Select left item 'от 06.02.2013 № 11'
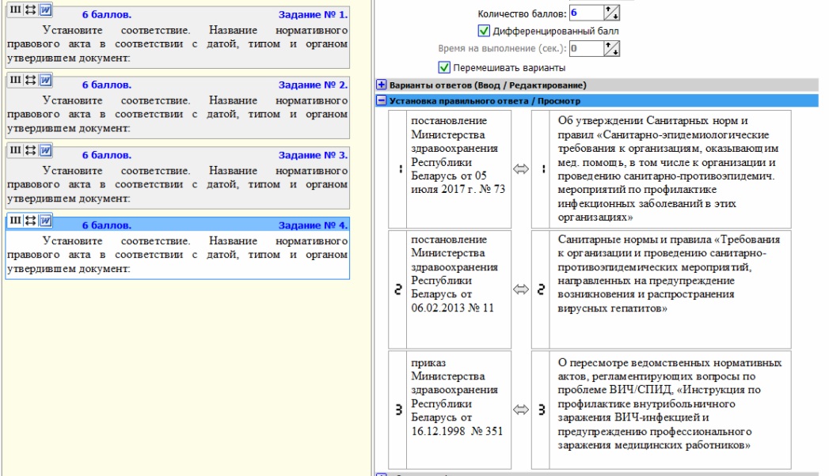829x476 pixels. [x=458, y=289]
